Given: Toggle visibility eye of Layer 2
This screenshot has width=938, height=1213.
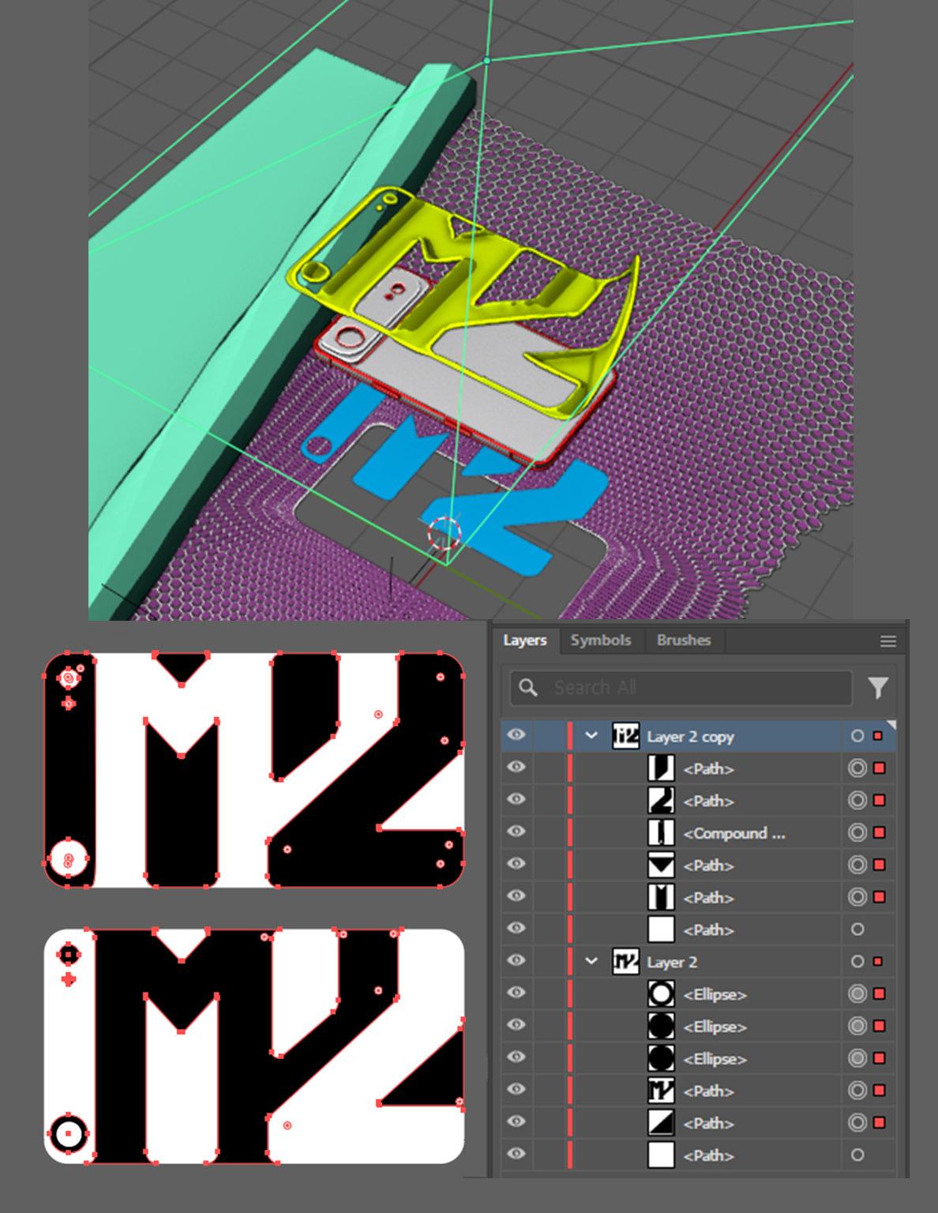Looking at the screenshot, I should click(x=516, y=960).
